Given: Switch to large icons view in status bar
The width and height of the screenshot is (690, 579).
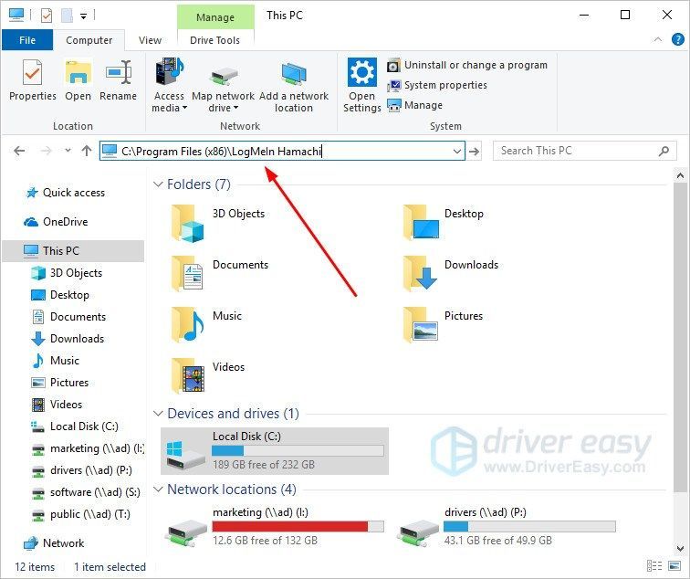Looking at the screenshot, I should [674, 566].
